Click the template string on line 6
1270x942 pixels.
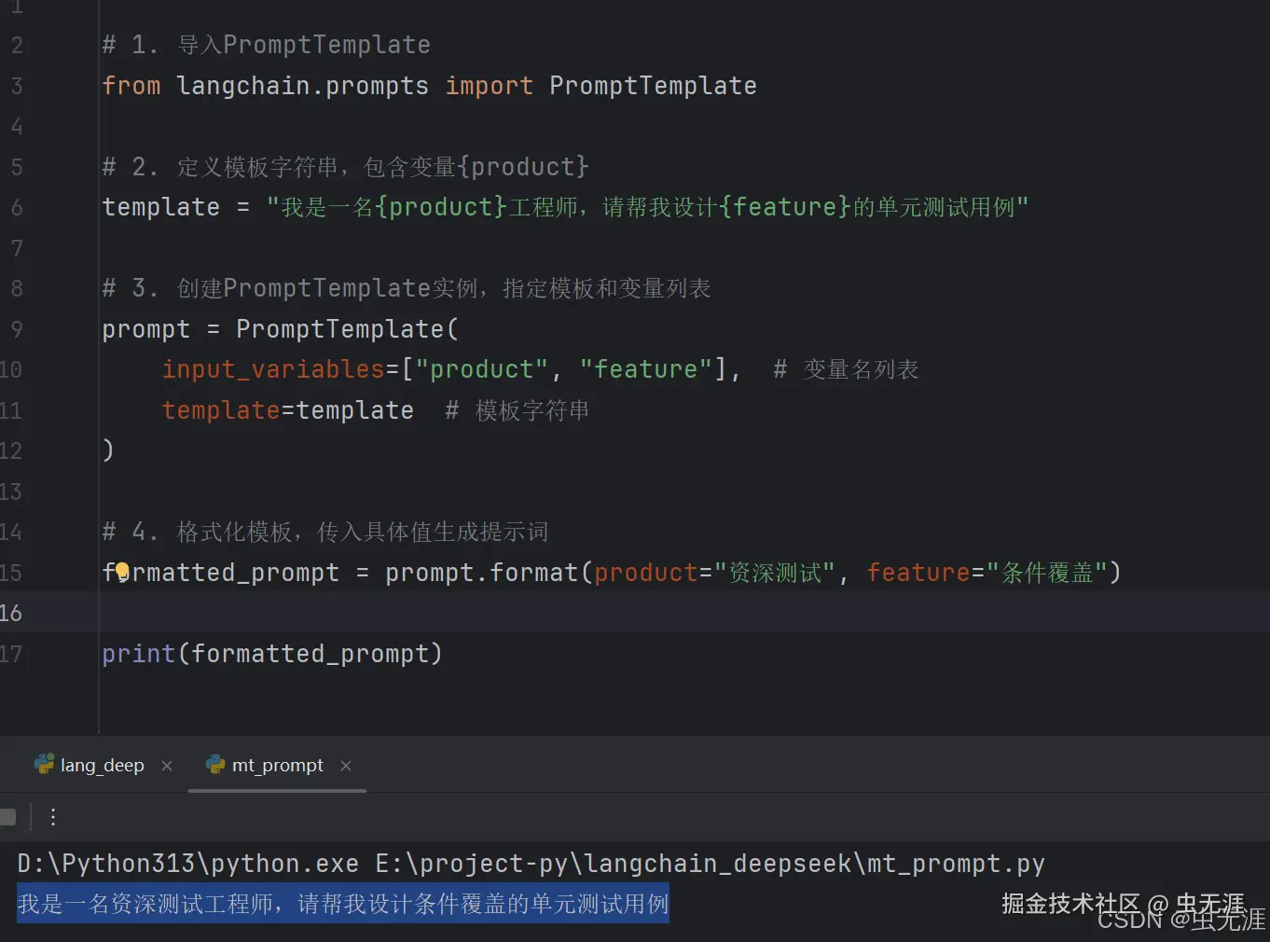point(647,207)
